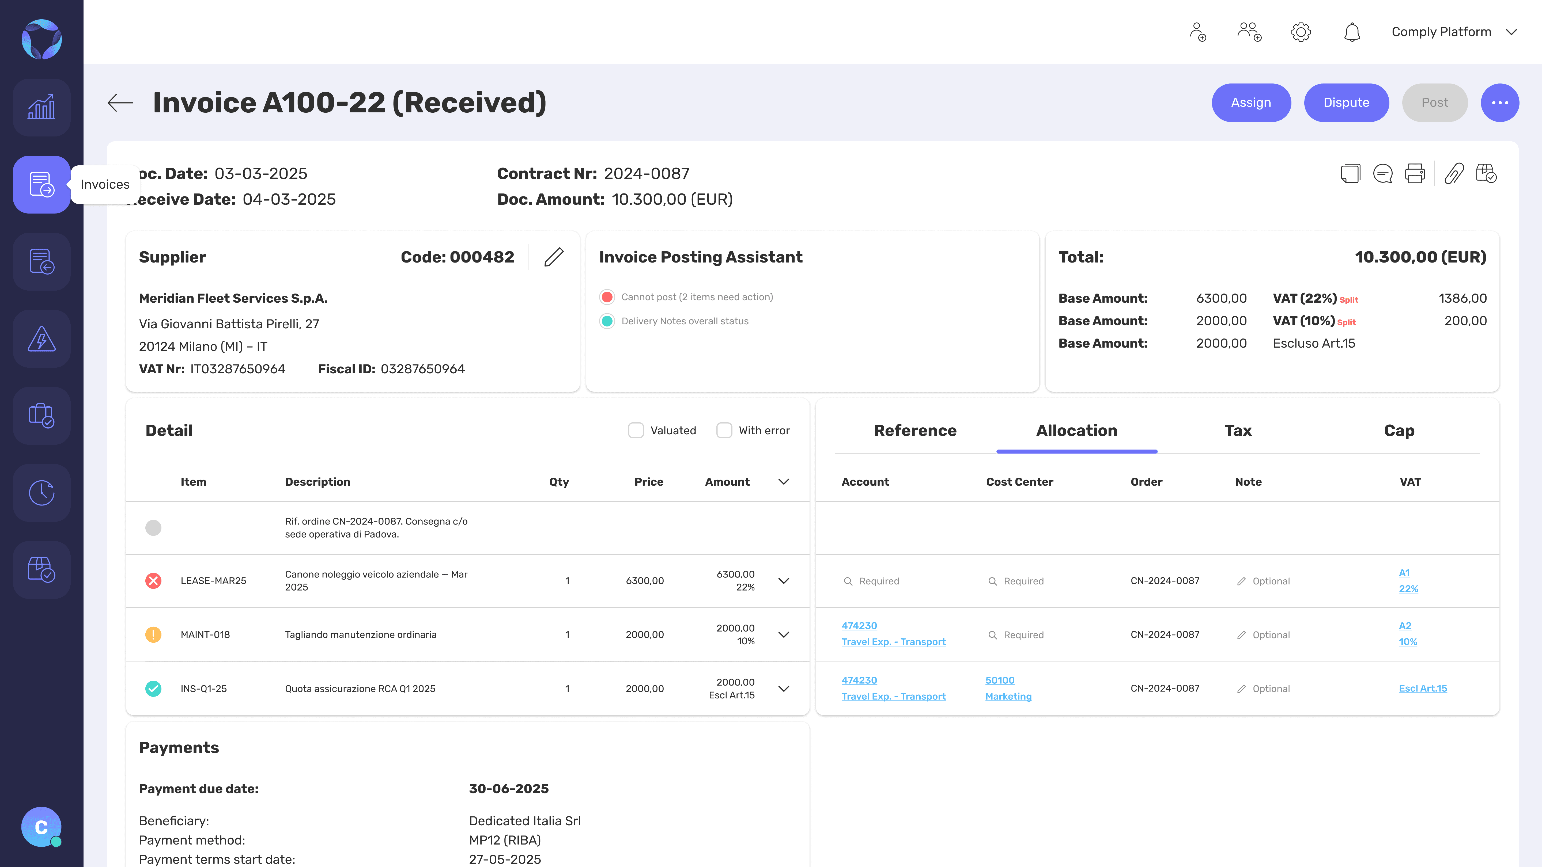Open the dashboard analytics sidebar icon
This screenshot has width=1542, height=867.
pos(41,108)
